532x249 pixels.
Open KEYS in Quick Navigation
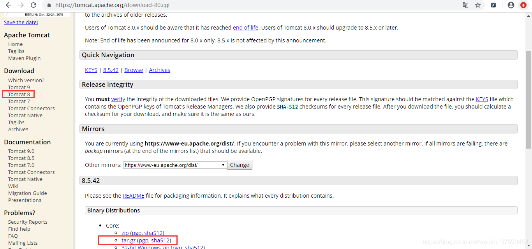tap(91, 70)
